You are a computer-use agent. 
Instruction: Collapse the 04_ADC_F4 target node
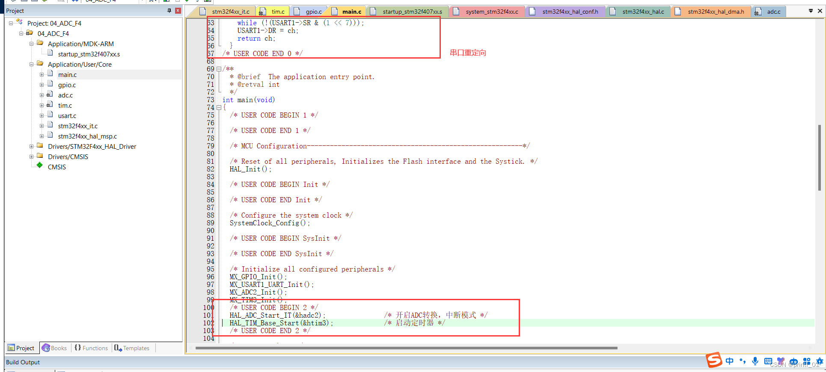click(21, 34)
